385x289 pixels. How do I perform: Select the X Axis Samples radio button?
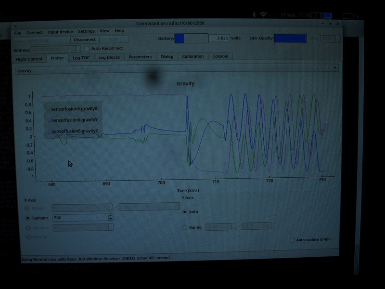point(27,218)
